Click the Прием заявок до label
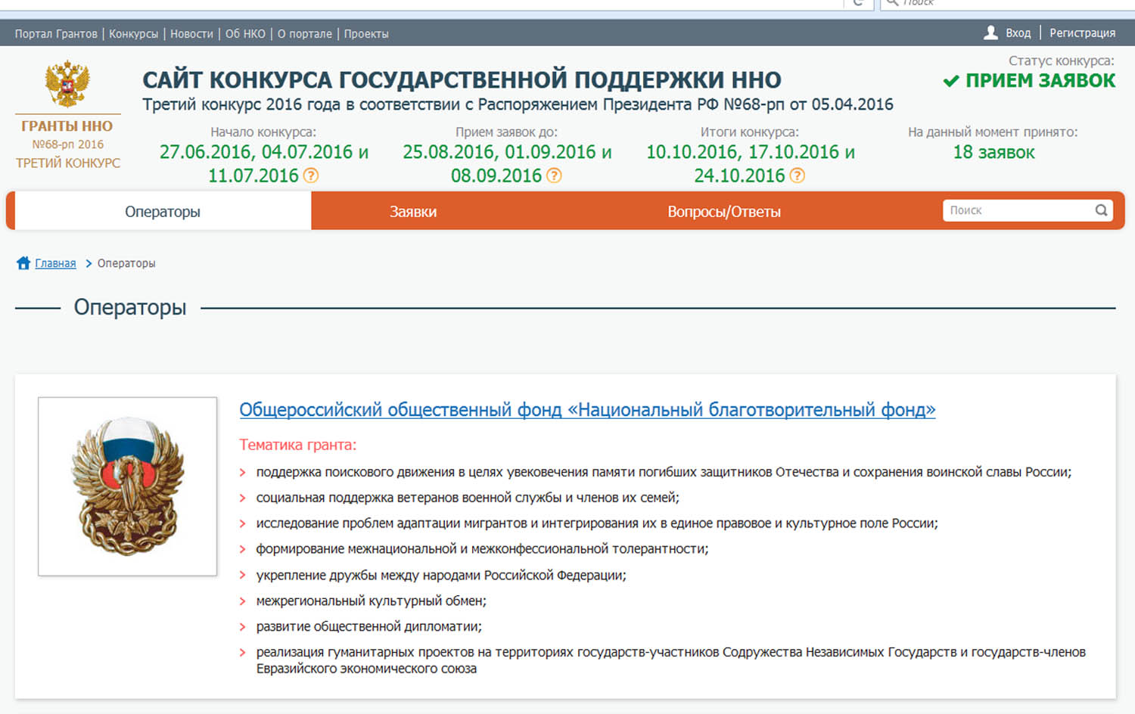The image size is (1135, 714). [x=506, y=132]
